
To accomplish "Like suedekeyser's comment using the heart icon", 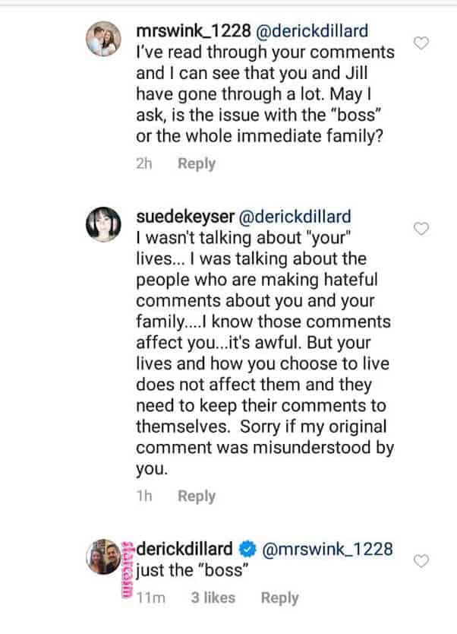I will [x=421, y=228].
